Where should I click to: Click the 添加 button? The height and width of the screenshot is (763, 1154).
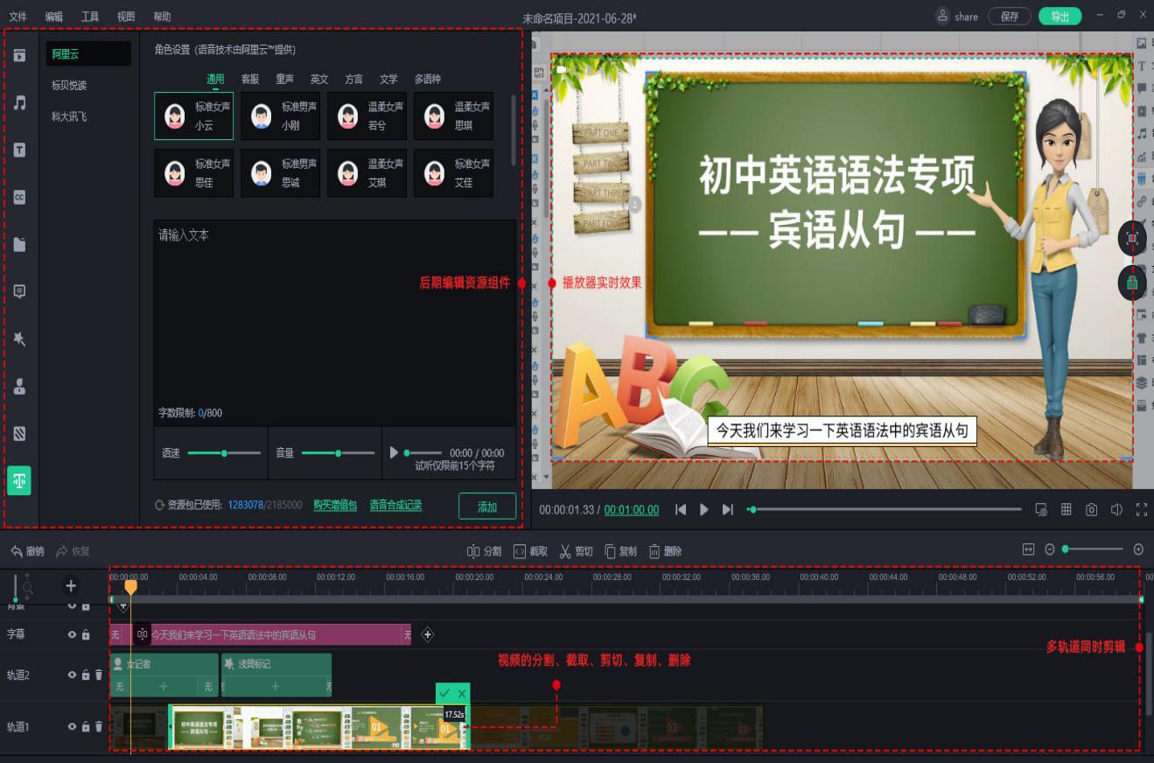coord(487,507)
